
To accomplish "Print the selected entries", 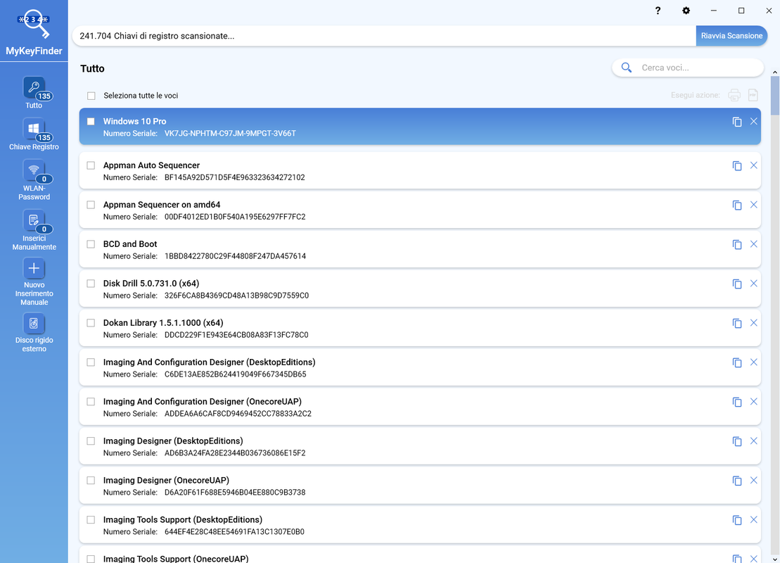I will pyautogui.click(x=734, y=95).
